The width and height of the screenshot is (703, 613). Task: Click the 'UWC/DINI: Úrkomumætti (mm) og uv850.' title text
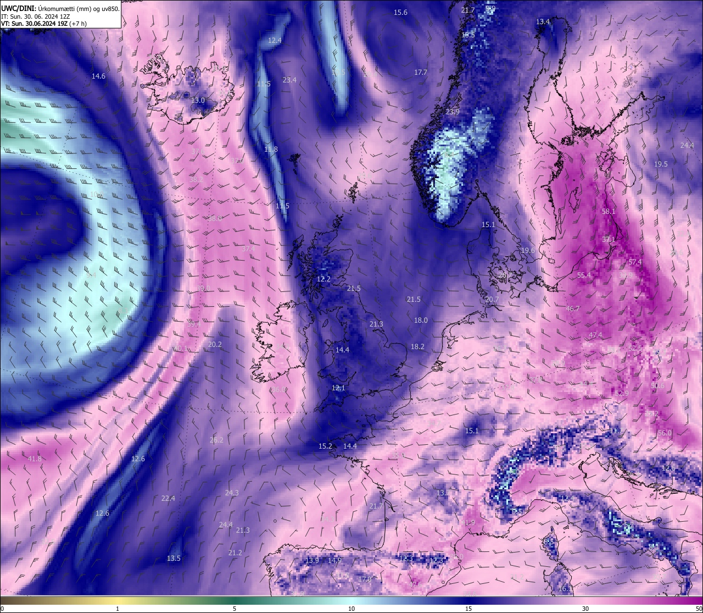pos(60,9)
